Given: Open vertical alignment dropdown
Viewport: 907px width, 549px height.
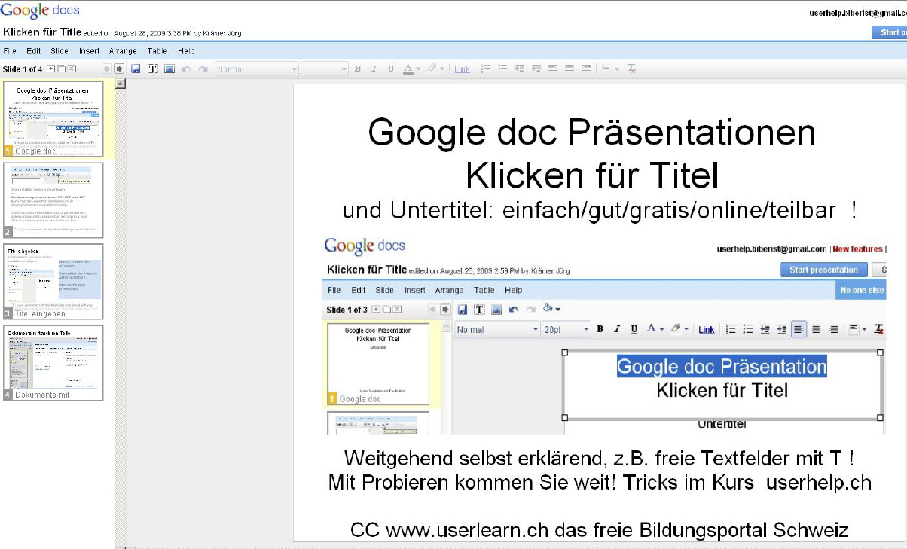Looking at the screenshot, I should point(611,69).
